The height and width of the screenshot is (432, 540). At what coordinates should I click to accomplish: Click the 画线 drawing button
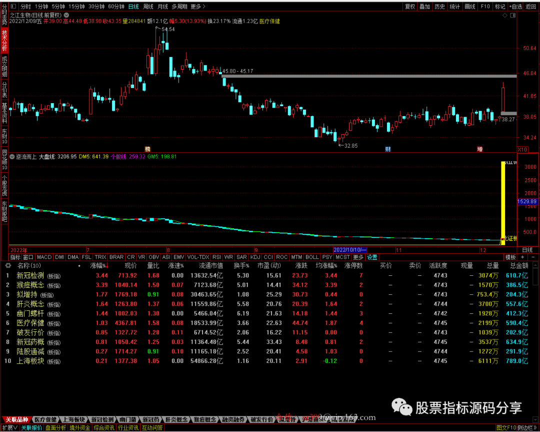tap(469, 7)
